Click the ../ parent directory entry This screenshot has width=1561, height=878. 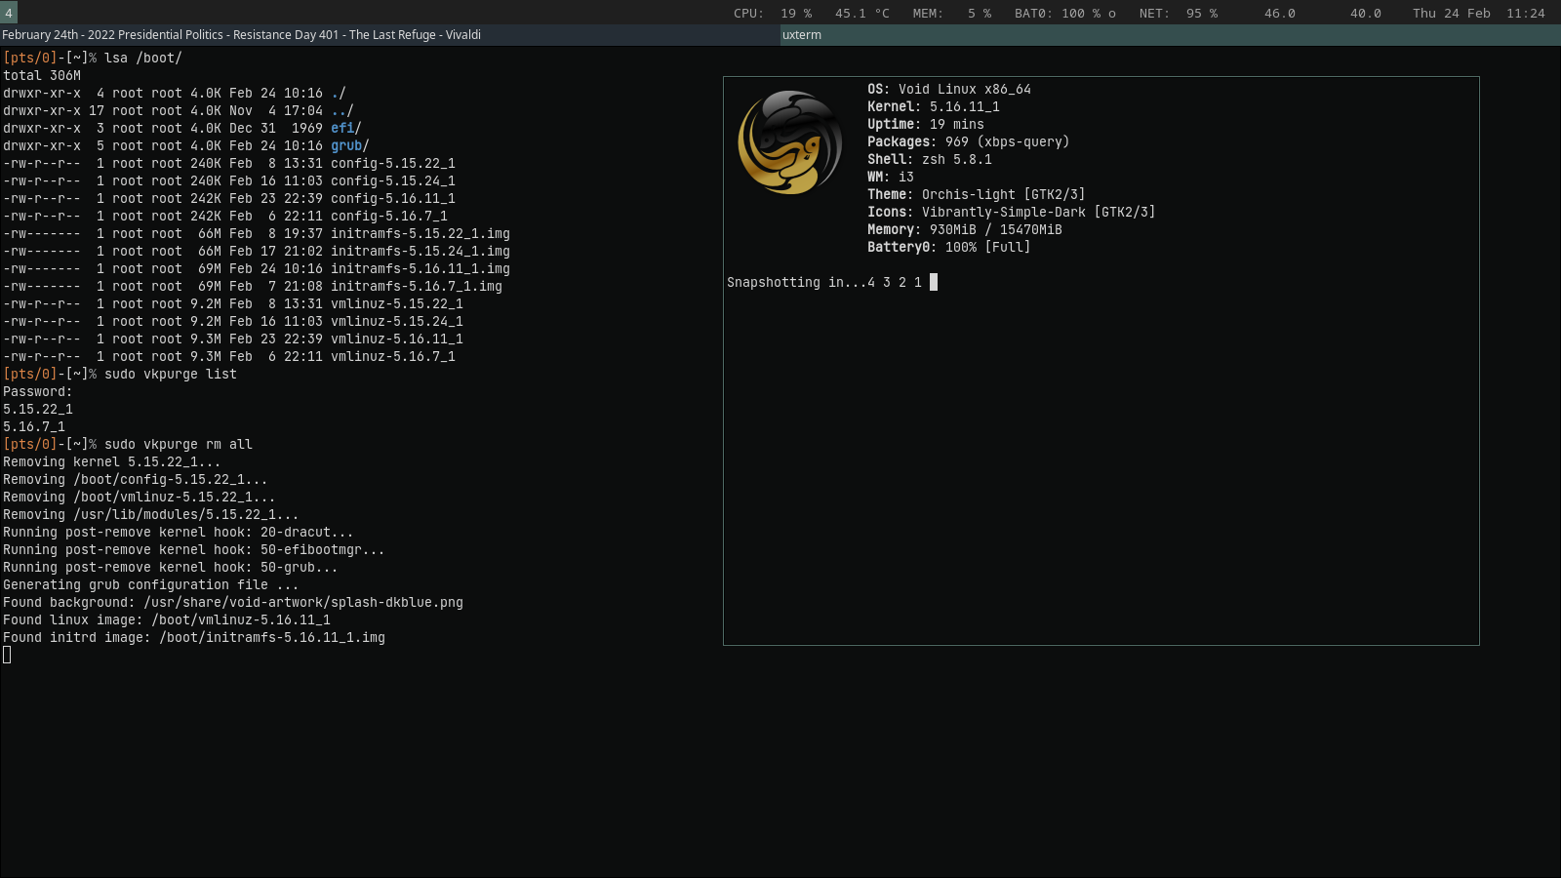coord(341,110)
